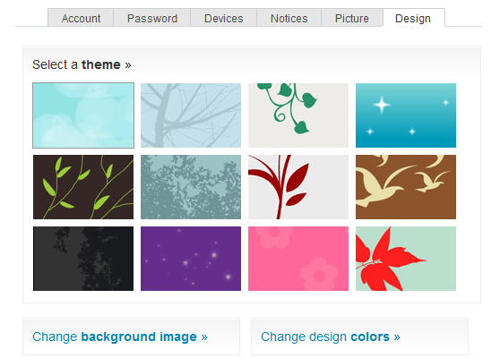The image size is (500, 358).
Task: Switch to the Picture tab
Action: (352, 18)
